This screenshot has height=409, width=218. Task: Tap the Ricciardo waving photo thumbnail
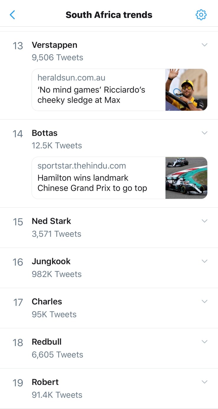point(186,90)
